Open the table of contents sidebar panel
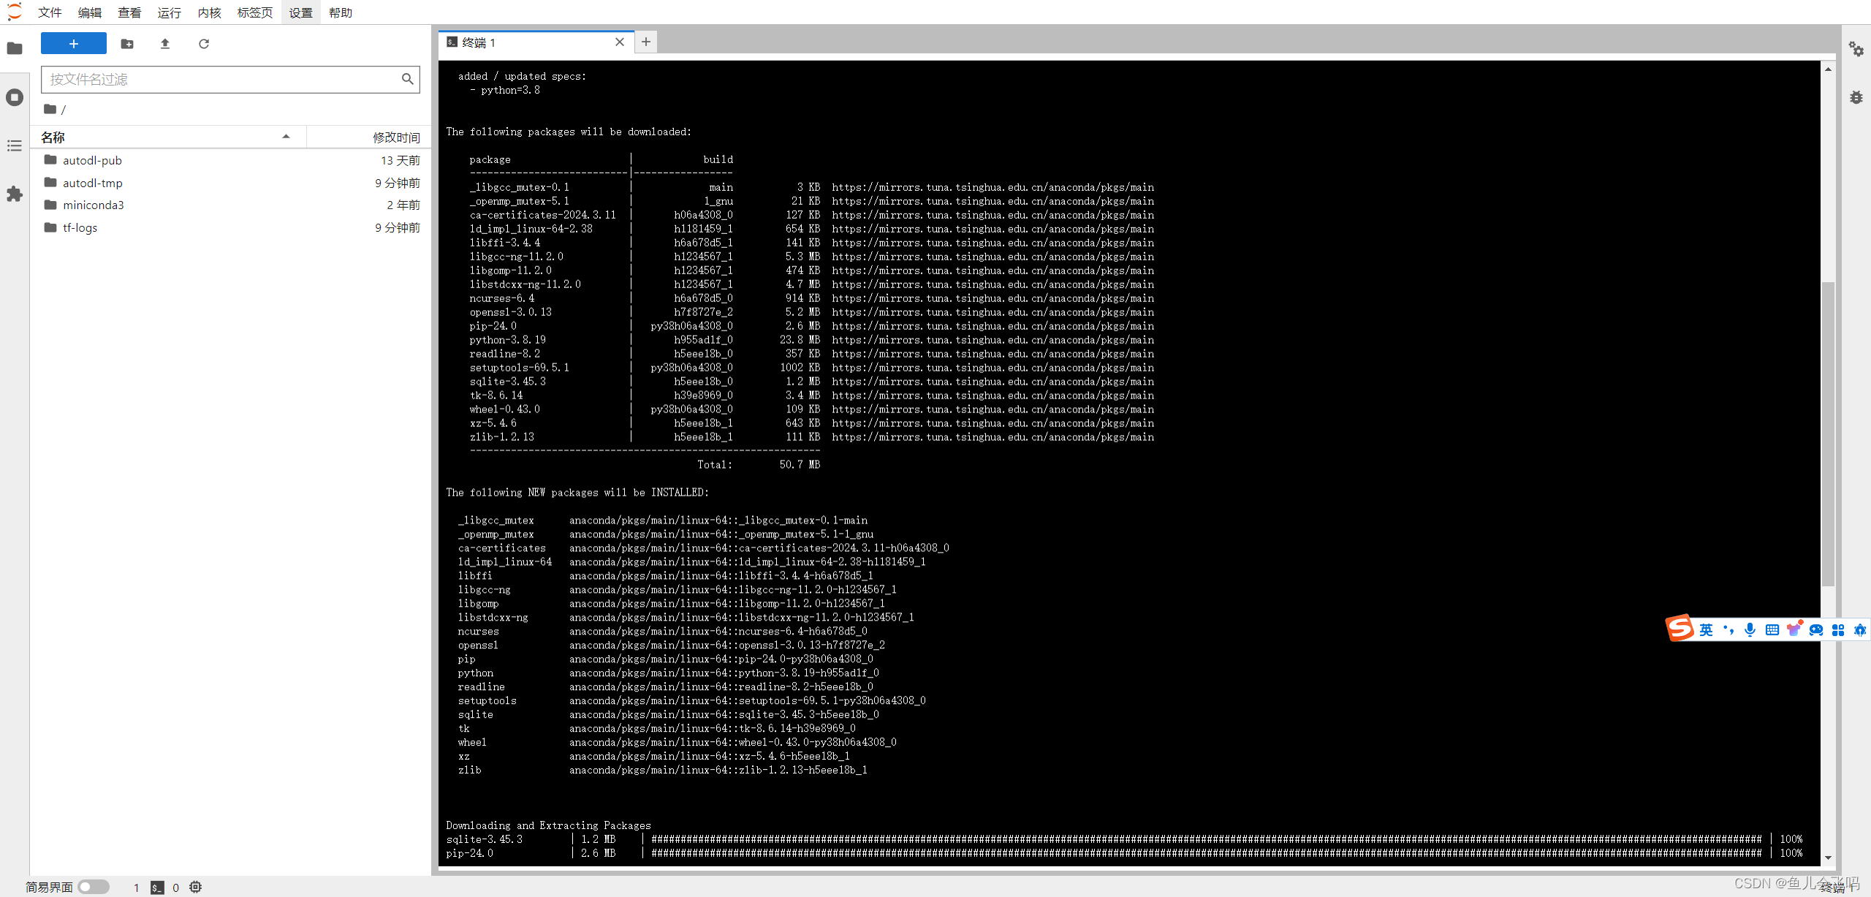The height and width of the screenshot is (897, 1871). click(x=15, y=146)
